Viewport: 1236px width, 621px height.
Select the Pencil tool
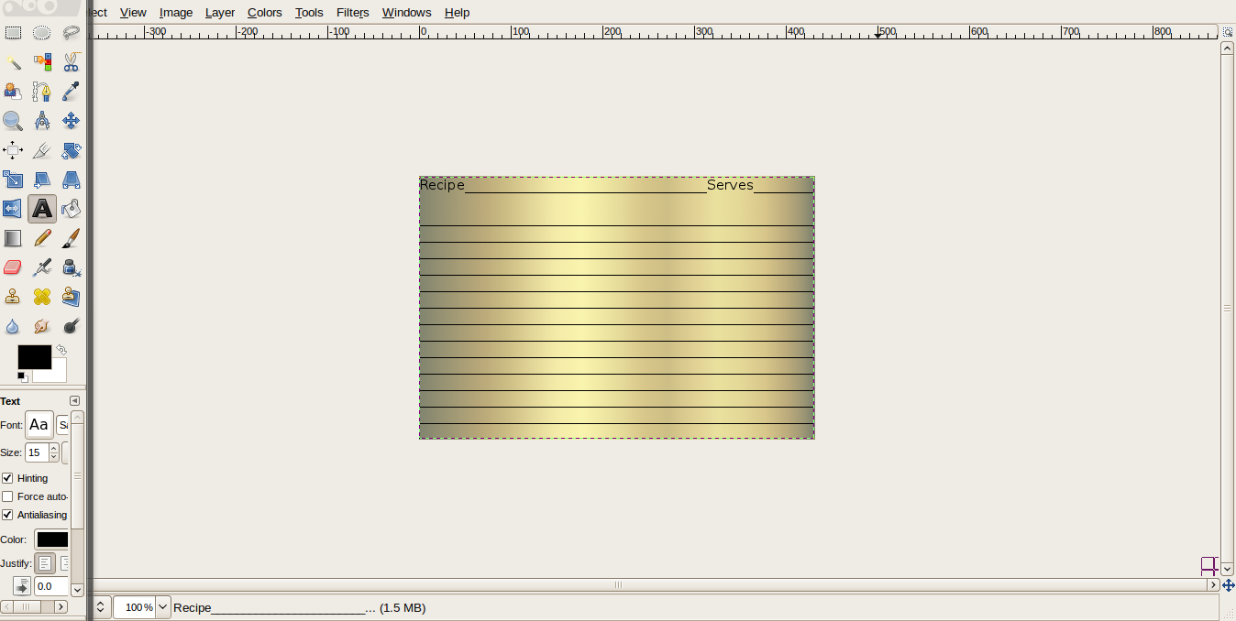[x=42, y=238]
